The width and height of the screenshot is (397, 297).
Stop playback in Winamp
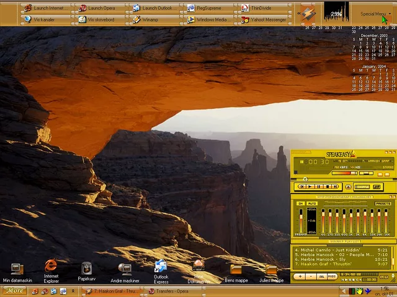[x=327, y=187]
